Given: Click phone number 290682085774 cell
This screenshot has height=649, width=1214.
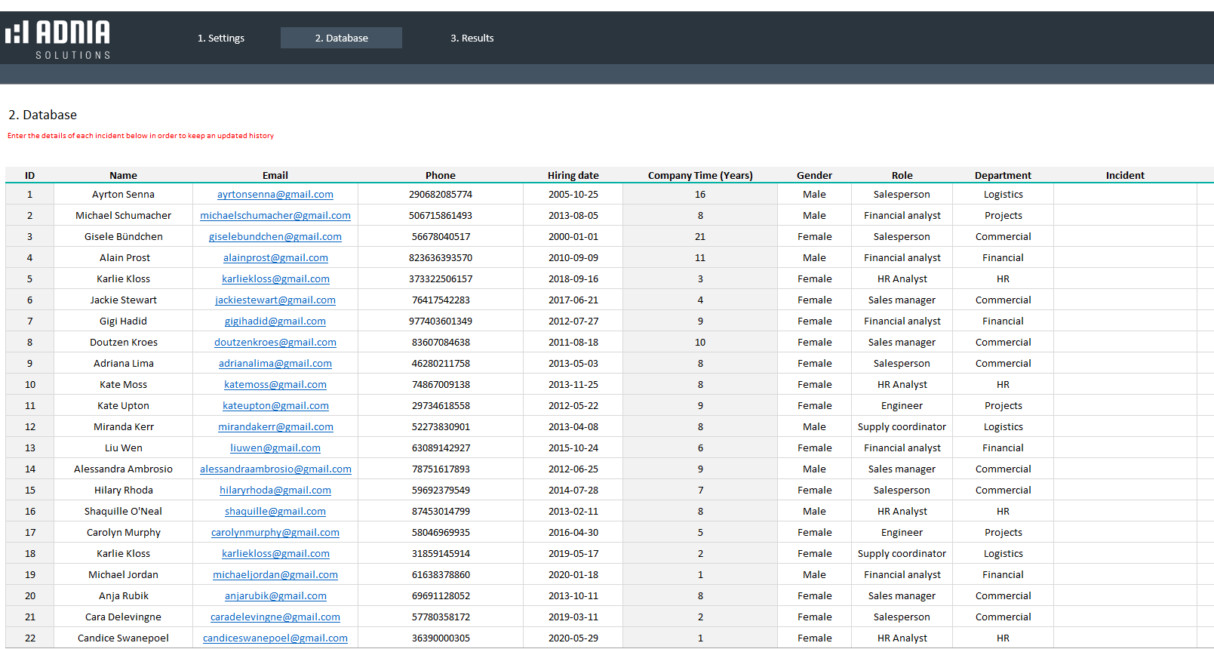Looking at the screenshot, I should [x=440, y=195].
